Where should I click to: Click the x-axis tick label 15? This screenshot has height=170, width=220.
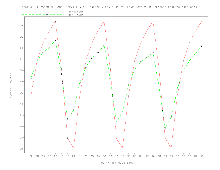(x=61, y=156)
